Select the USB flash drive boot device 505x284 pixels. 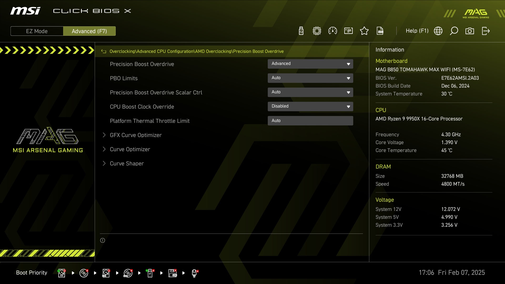(150, 273)
